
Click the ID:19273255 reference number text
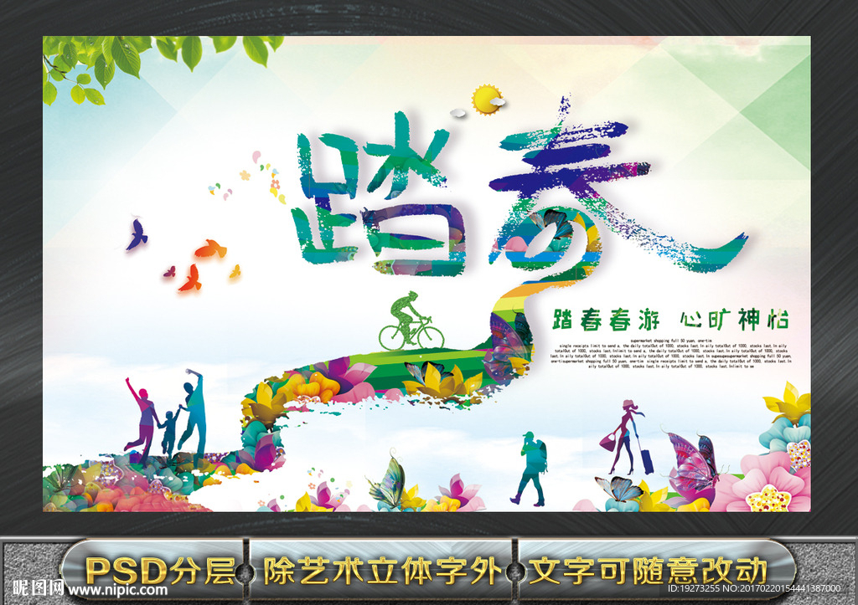(x=755, y=588)
